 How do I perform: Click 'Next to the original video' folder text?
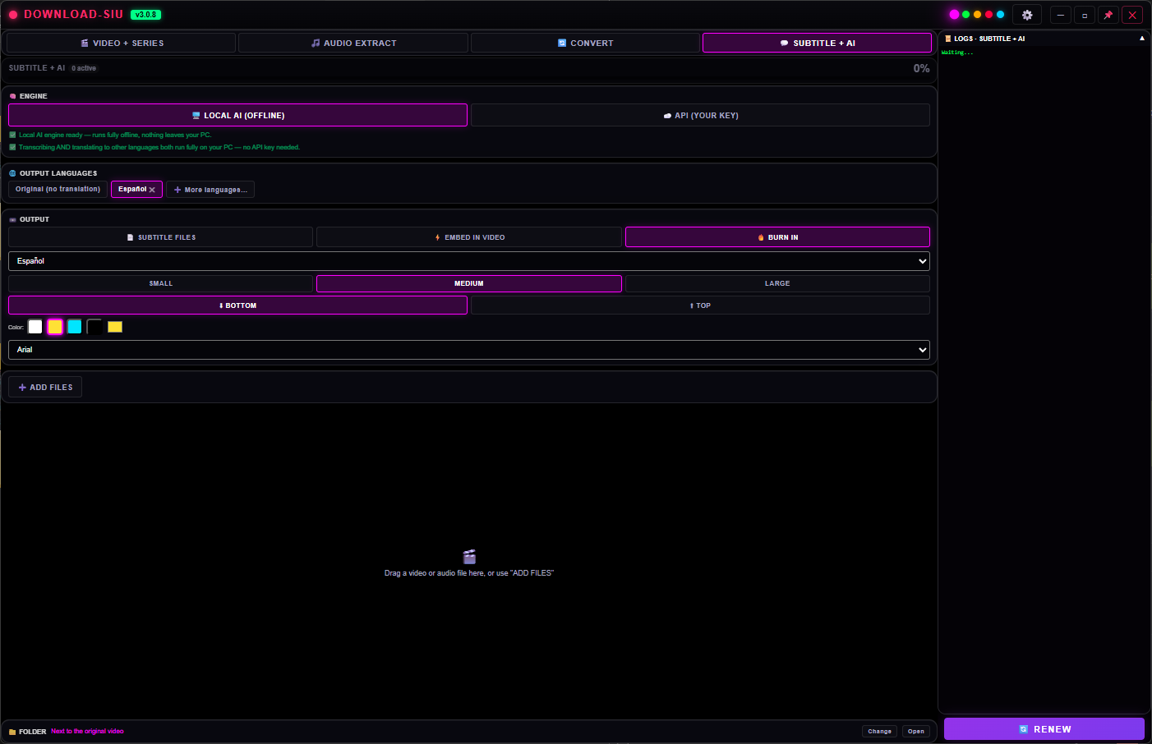click(x=87, y=731)
